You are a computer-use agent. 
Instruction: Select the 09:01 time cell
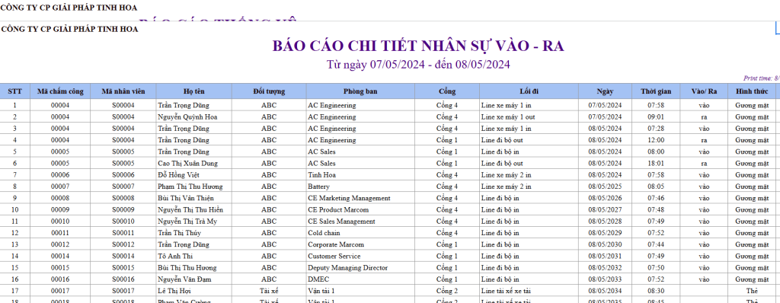[x=656, y=117]
